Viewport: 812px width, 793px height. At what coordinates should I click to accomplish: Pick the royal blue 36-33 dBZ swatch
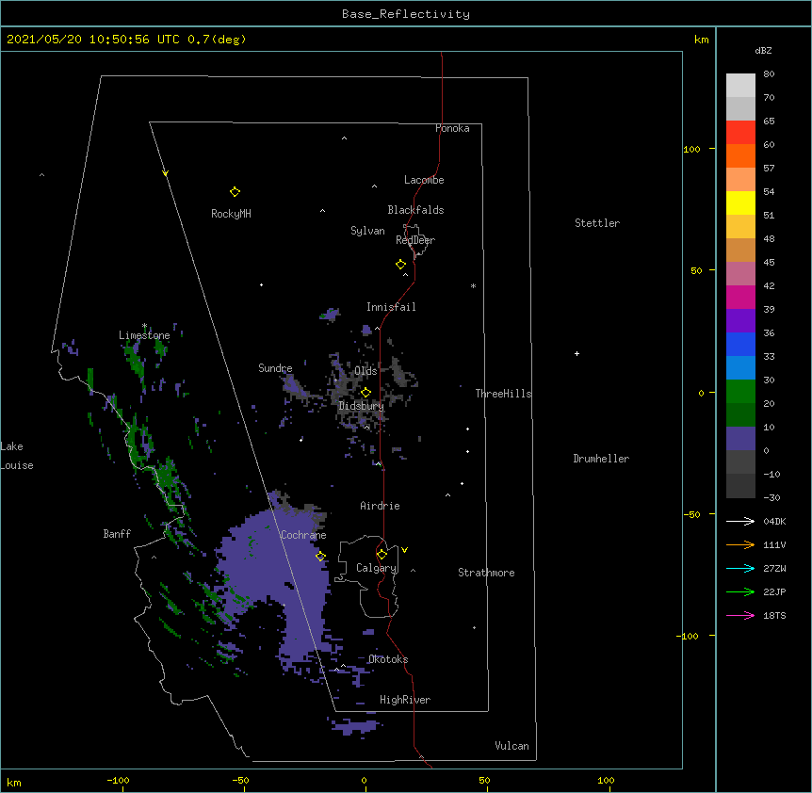(x=740, y=344)
